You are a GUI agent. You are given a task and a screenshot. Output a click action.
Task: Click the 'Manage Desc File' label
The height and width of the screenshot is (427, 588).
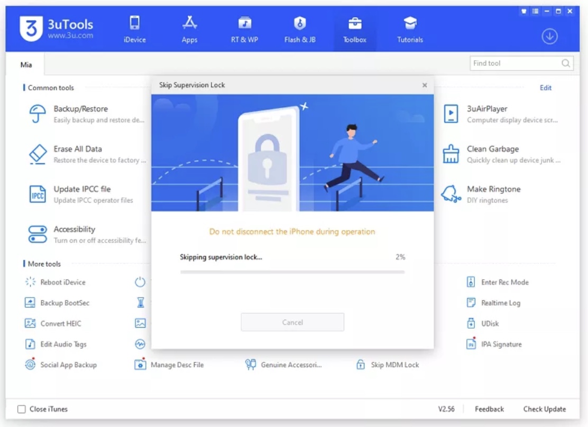click(x=177, y=365)
